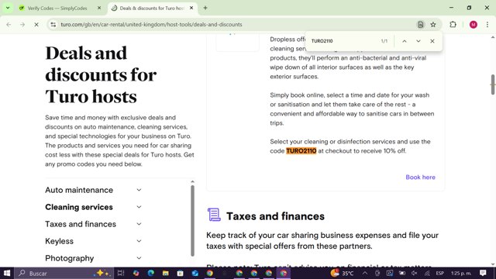This screenshot has width=496, height=279.
Task: Open the Chrome extensions menu
Action: coord(453,24)
